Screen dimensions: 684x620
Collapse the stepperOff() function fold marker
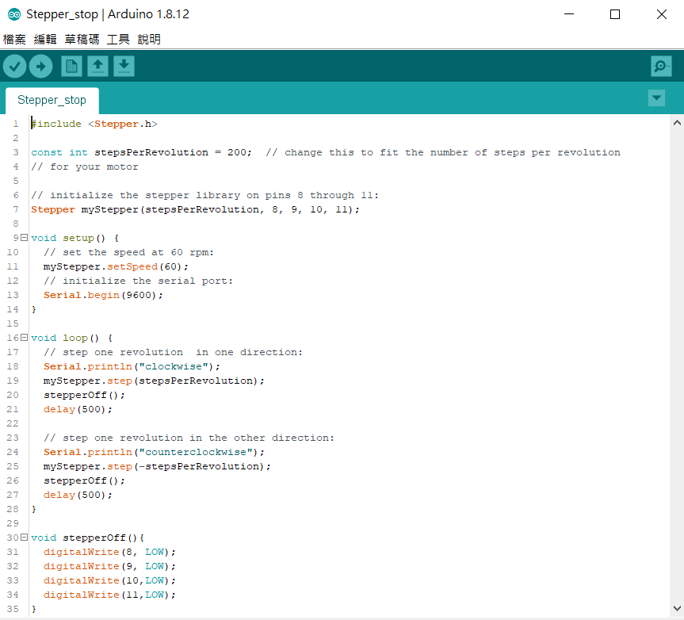pyautogui.click(x=24, y=538)
